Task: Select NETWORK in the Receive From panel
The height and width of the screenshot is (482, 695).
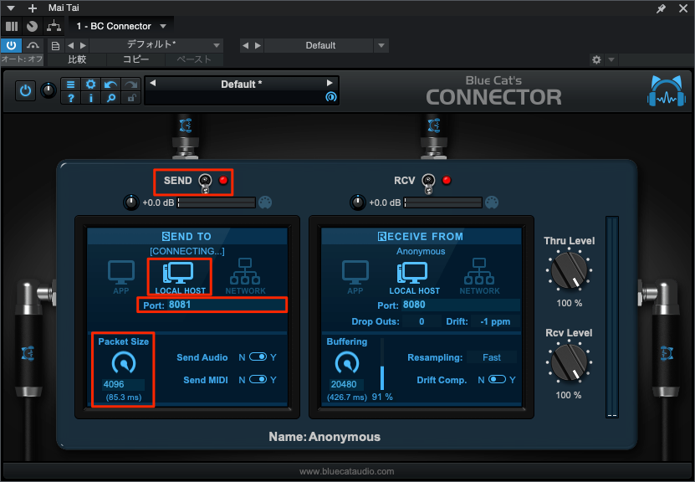Action: click(x=479, y=277)
